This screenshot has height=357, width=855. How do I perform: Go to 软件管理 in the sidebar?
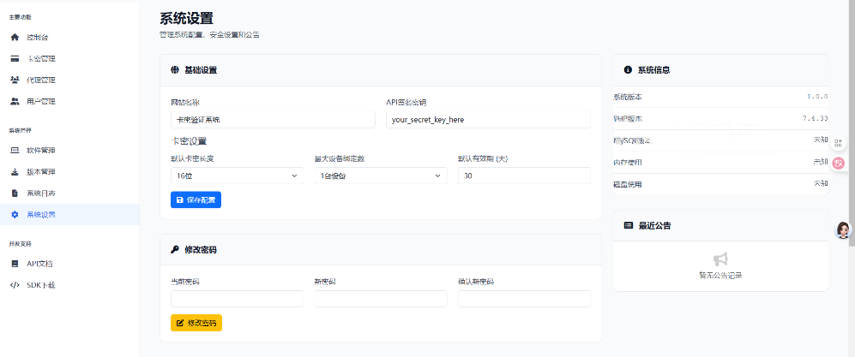(x=40, y=151)
